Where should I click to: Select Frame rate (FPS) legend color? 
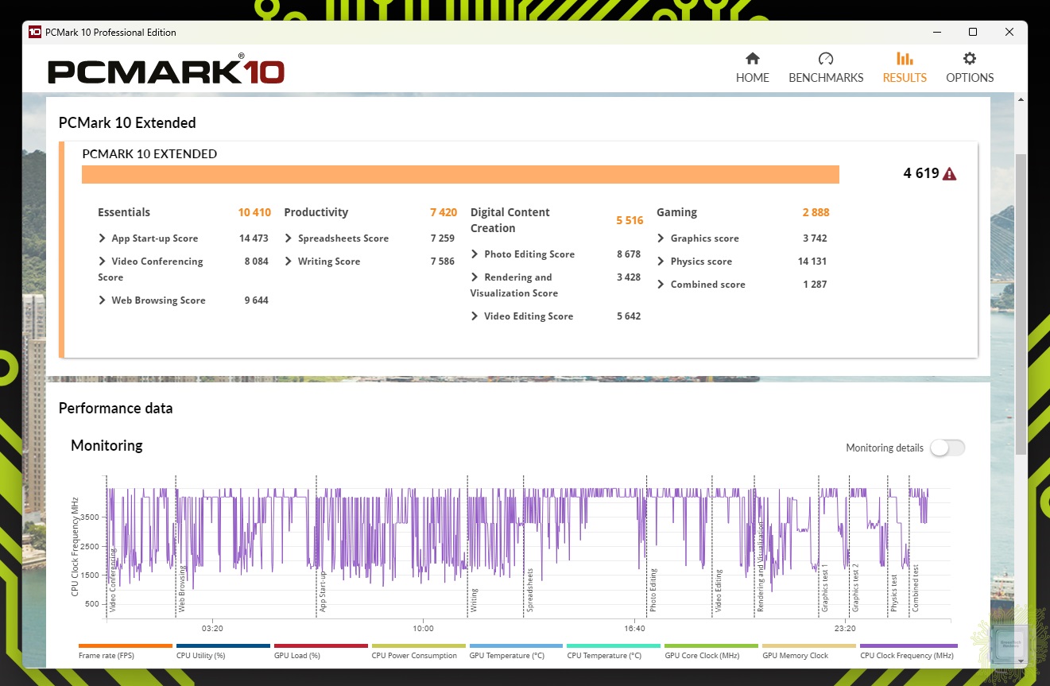coord(126,646)
